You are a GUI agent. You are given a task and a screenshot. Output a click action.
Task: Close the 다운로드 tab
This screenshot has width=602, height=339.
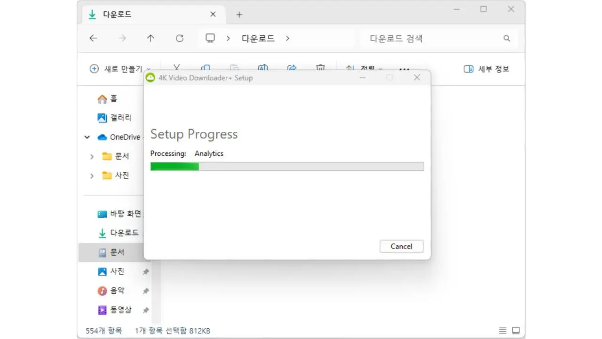coord(213,15)
